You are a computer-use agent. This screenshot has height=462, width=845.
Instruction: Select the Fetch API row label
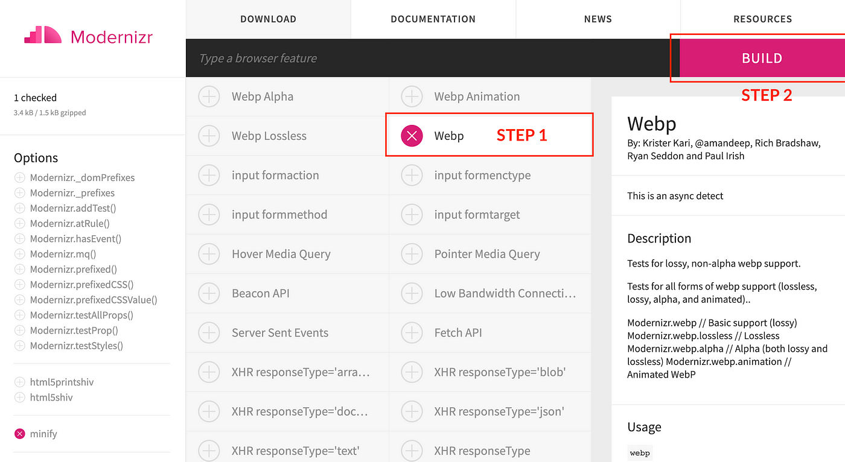[x=458, y=333]
